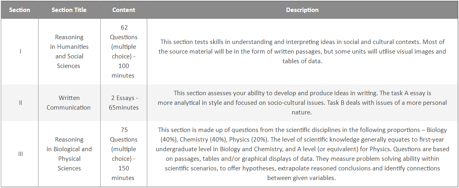Click the Section III description paragraph
Image resolution: width=459 pixels, height=188 pixels.
(x=303, y=154)
